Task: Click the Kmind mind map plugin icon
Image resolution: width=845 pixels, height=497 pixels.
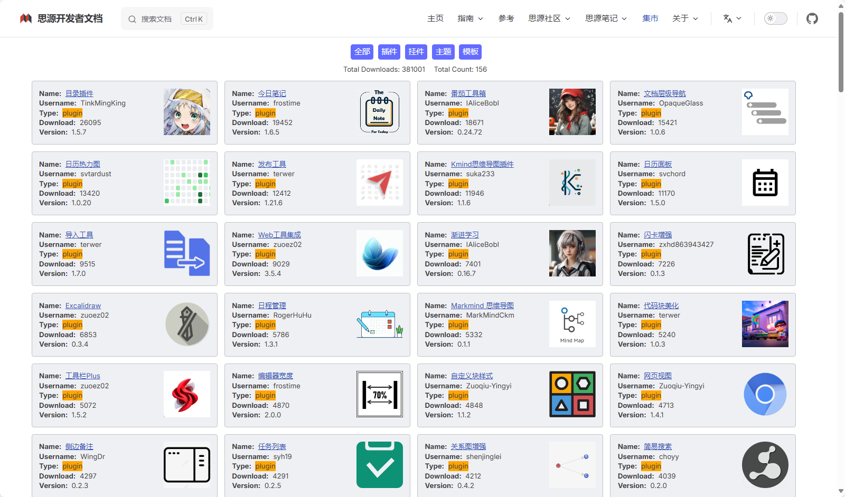Action: [x=572, y=183]
